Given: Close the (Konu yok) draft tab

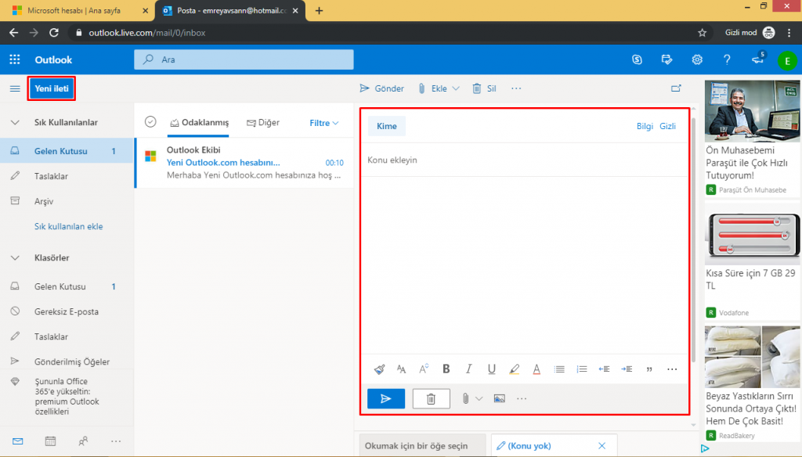Looking at the screenshot, I should click(x=602, y=446).
